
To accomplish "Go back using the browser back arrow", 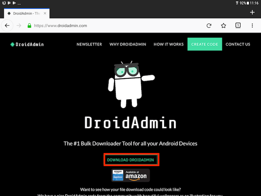I will [x=7, y=25].
